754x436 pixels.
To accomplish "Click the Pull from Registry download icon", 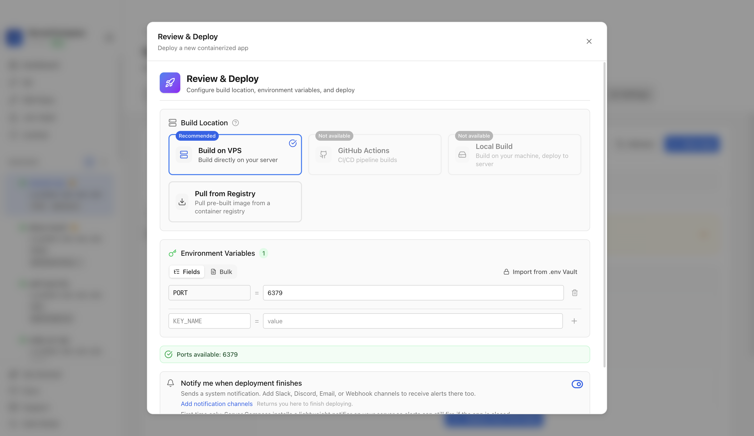I will pos(182,202).
